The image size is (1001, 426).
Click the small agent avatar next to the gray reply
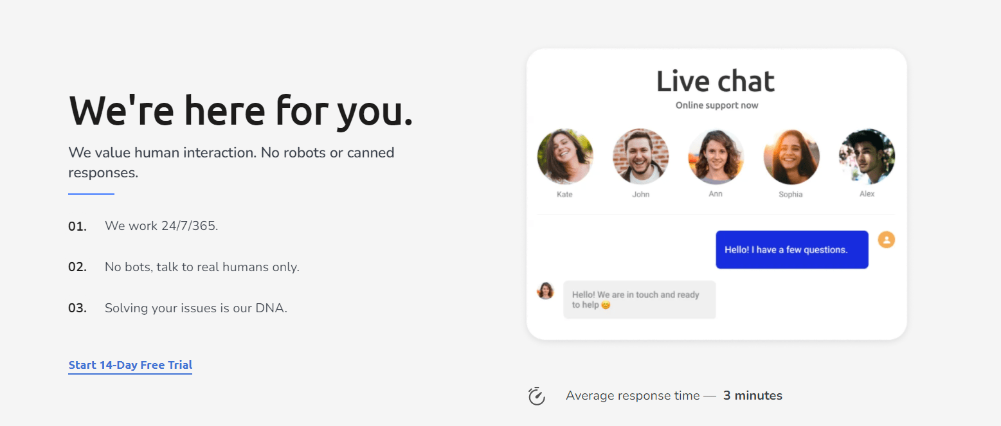tap(546, 290)
